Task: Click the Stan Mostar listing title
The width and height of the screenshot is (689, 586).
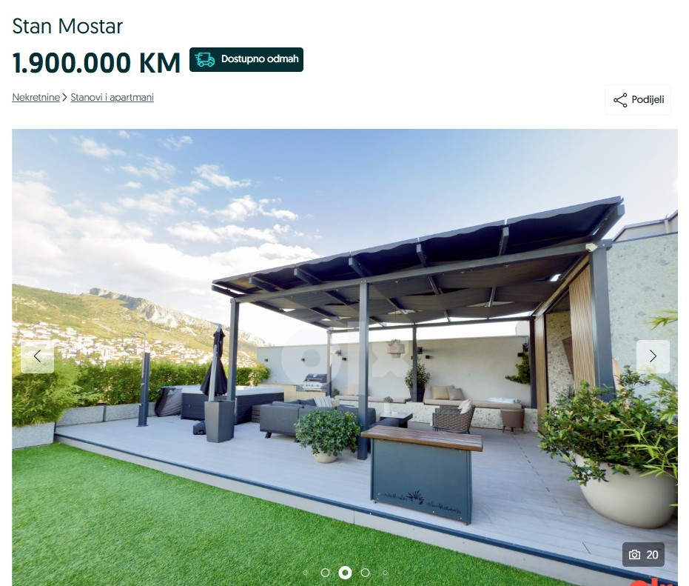Action: click(67, 26)
